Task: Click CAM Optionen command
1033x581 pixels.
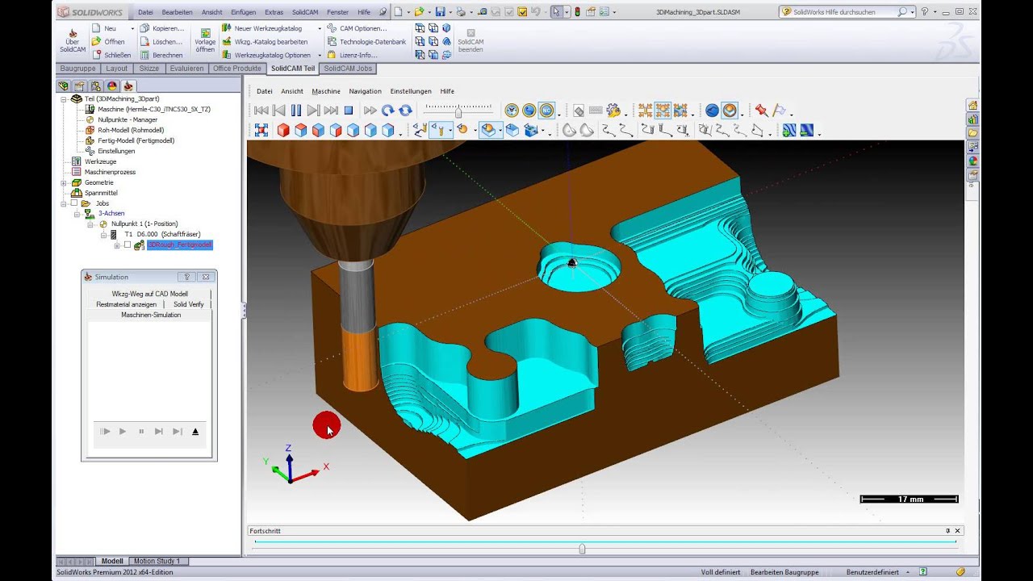Action: tap(357, 28)
